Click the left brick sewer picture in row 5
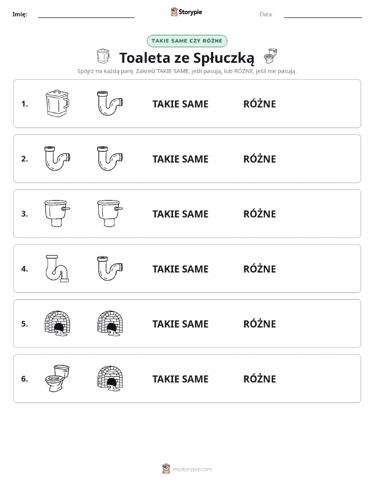This screenshot has width=374, height=484. [57, 323]
